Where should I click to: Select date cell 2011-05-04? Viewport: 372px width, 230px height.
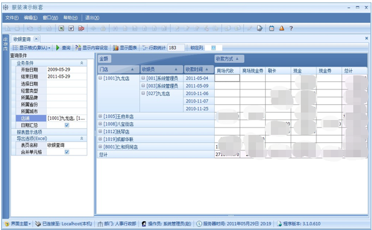pyautogui.click(x=199, y=78)
